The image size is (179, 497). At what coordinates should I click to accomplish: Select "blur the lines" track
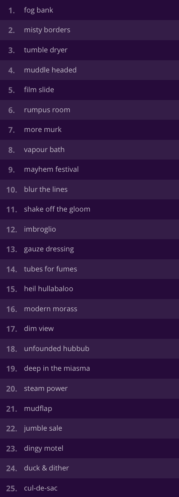click(x=89, y=189)
